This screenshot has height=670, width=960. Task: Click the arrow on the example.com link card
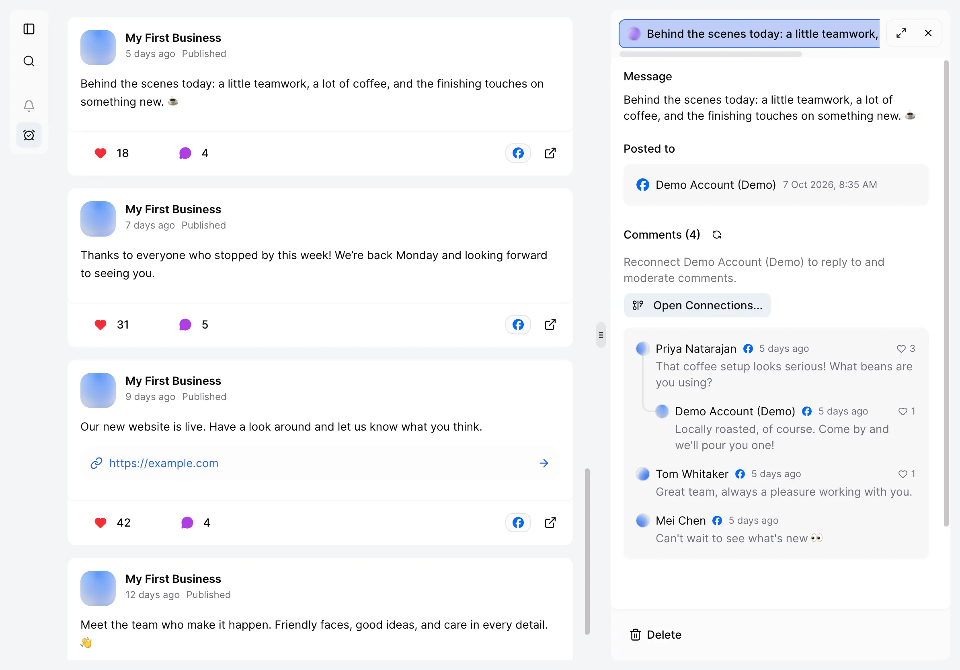point(544,463)
